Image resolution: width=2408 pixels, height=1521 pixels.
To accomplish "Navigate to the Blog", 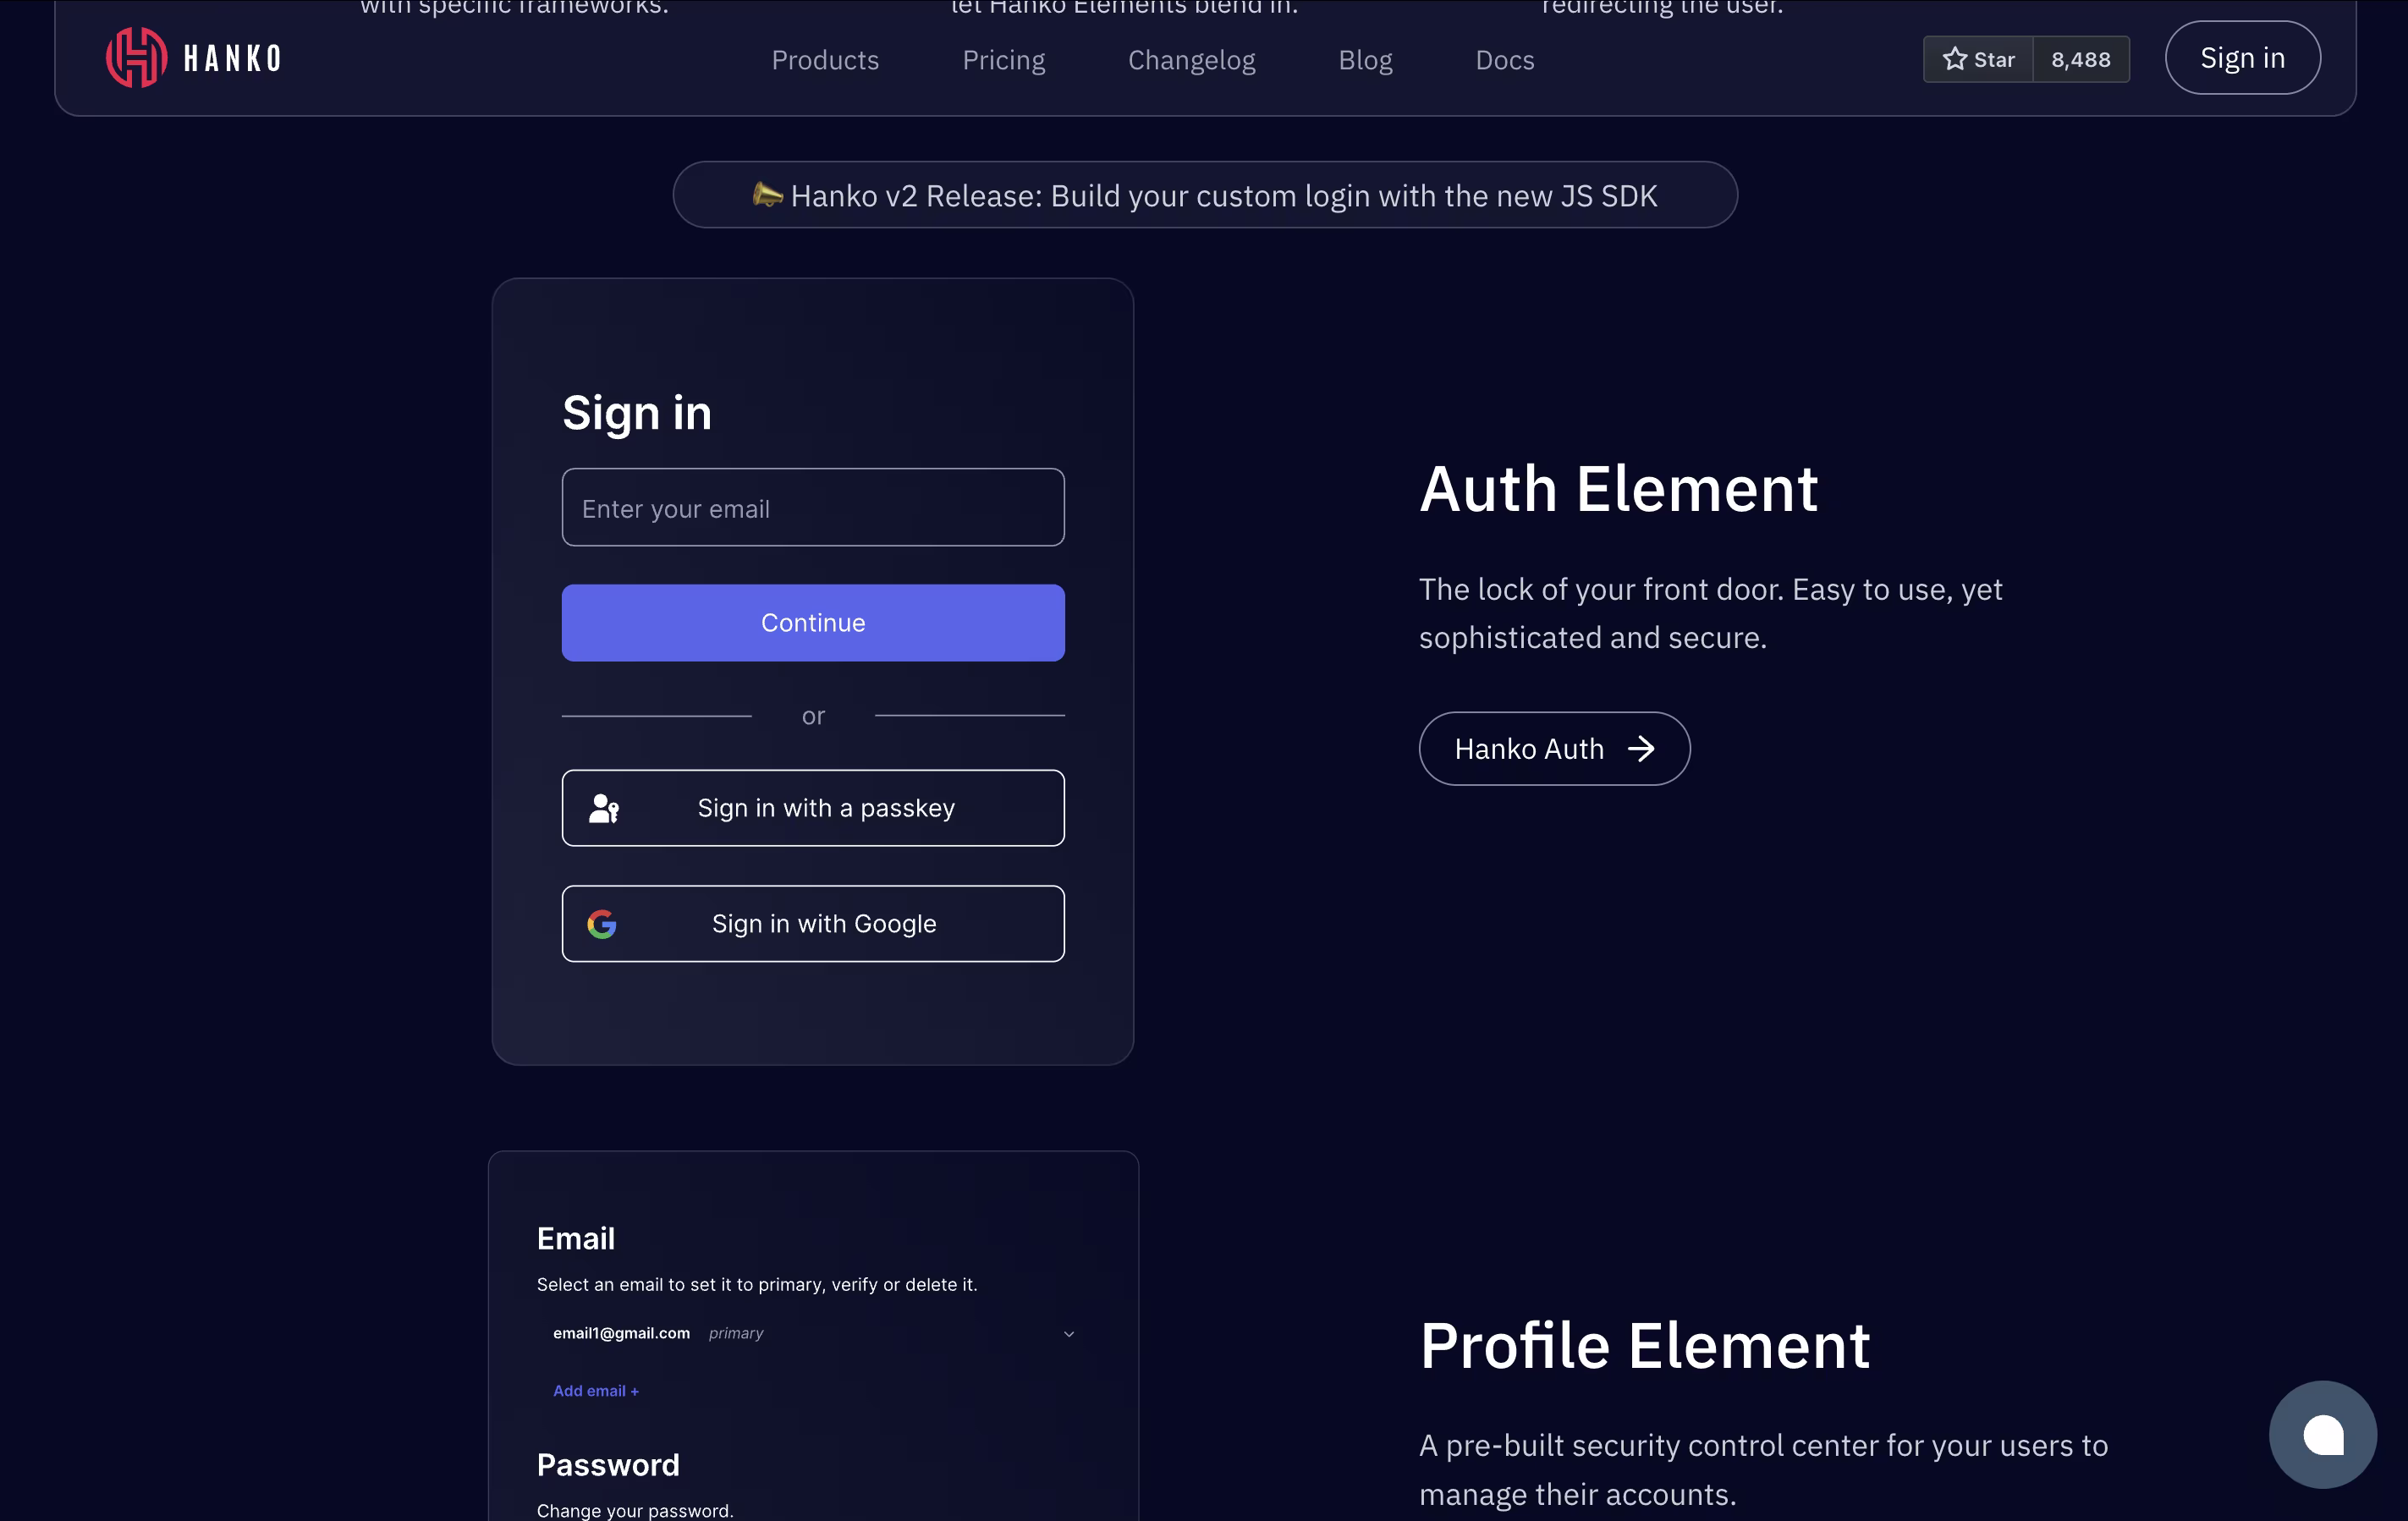I will [1365, 60].
